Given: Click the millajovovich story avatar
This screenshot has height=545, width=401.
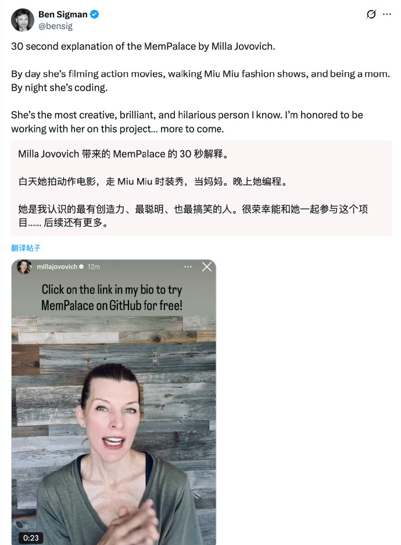Looking at the screenshot, I should click(x=24, y=266).
